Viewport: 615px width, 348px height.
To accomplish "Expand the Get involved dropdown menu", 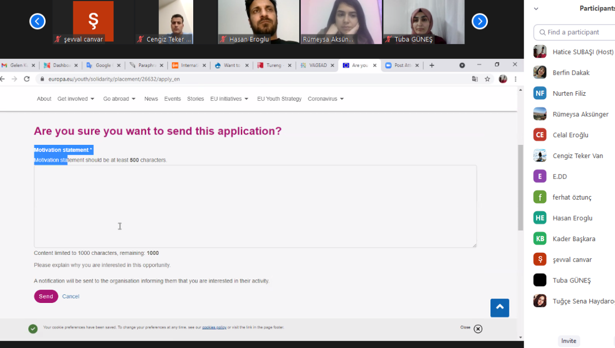I will (76, 99).
